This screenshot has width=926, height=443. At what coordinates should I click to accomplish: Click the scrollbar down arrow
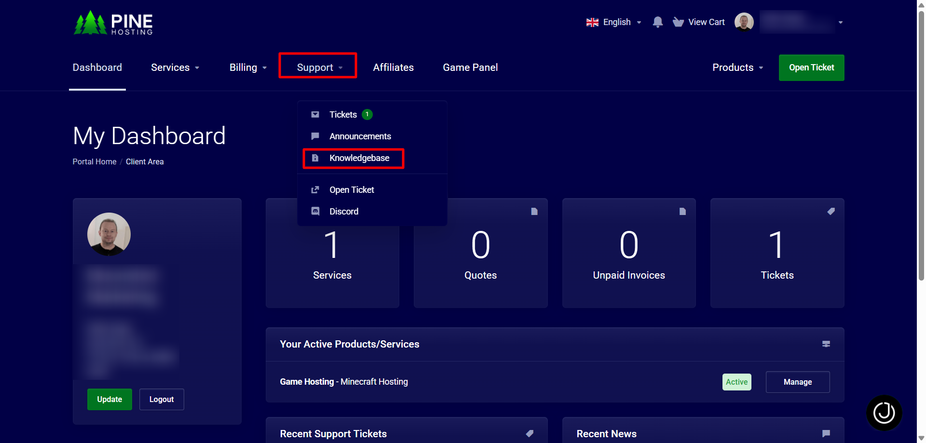click(x=921, y=438)
